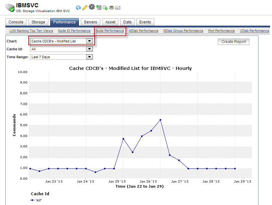Open the gear settings icon
Viewport: 272px width, 205px height.
coord(92,7)
